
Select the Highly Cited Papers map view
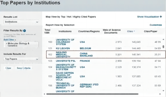pyautogui.click(x=84, y=17)
